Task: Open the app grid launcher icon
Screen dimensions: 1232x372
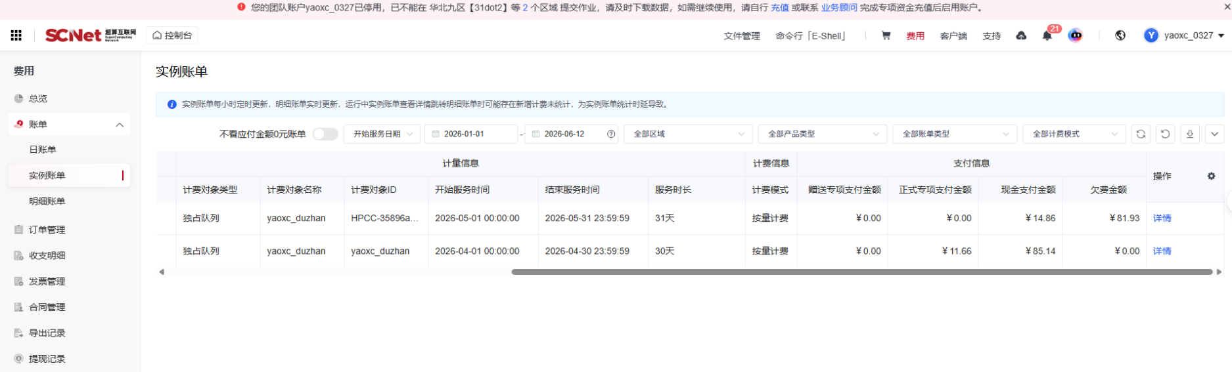Action: (x=16, y=35)
